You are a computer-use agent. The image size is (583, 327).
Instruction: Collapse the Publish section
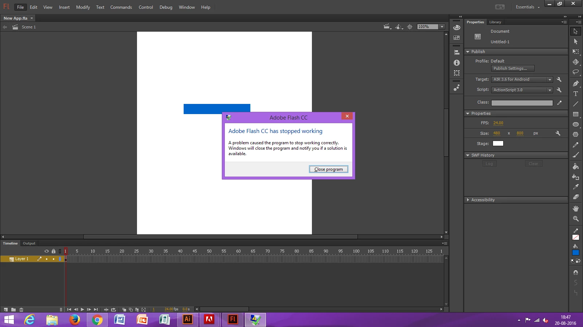[468, 52]
